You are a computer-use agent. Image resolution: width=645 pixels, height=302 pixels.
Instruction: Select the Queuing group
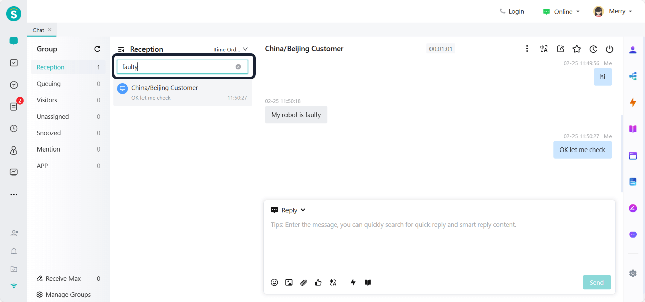[49, 84]
